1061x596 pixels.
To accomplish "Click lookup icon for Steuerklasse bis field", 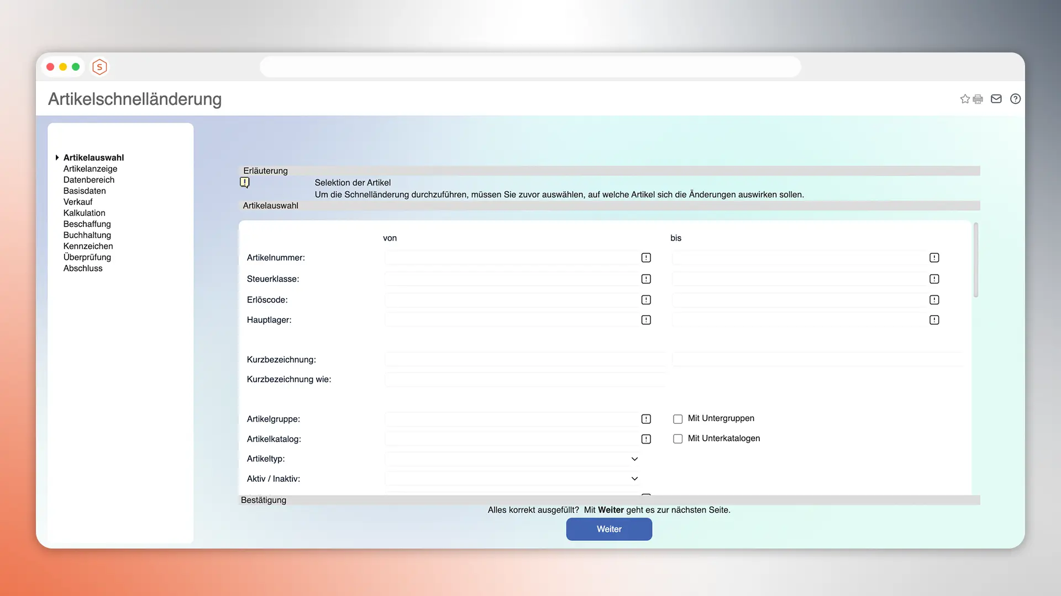I will click(x=934, y=279).
